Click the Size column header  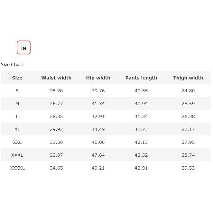click(17, 78)
